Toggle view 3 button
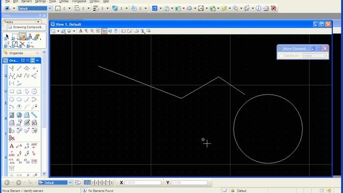 point(93,182)
